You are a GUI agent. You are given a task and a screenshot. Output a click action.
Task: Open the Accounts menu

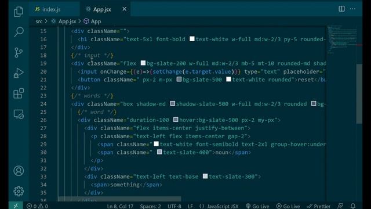19,171
